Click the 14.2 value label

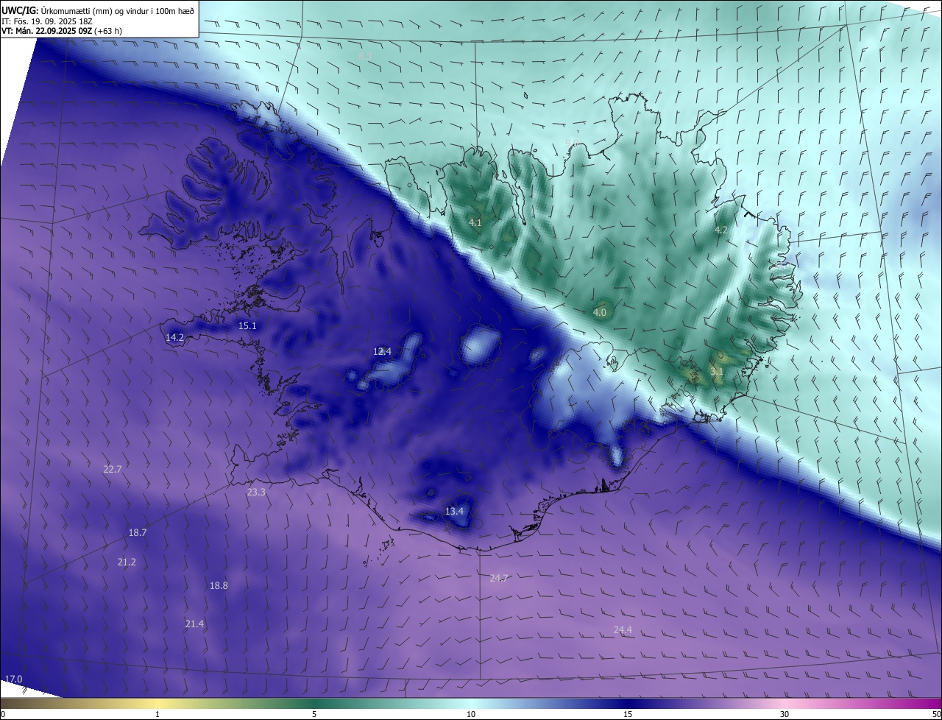[174, 337]
